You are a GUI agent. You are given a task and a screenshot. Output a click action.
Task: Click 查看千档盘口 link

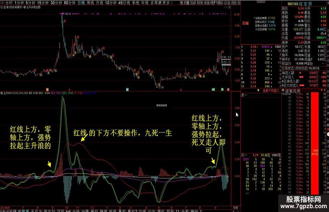click(271, 91)
